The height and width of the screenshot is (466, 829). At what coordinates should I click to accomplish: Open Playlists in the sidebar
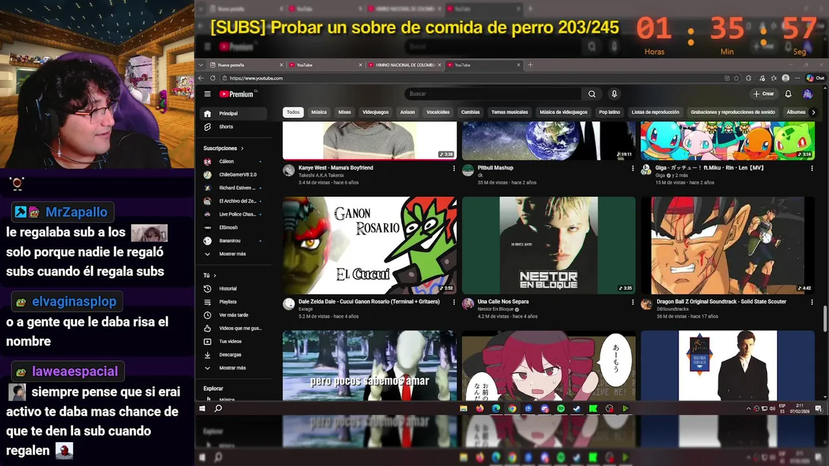click(233, 302)
